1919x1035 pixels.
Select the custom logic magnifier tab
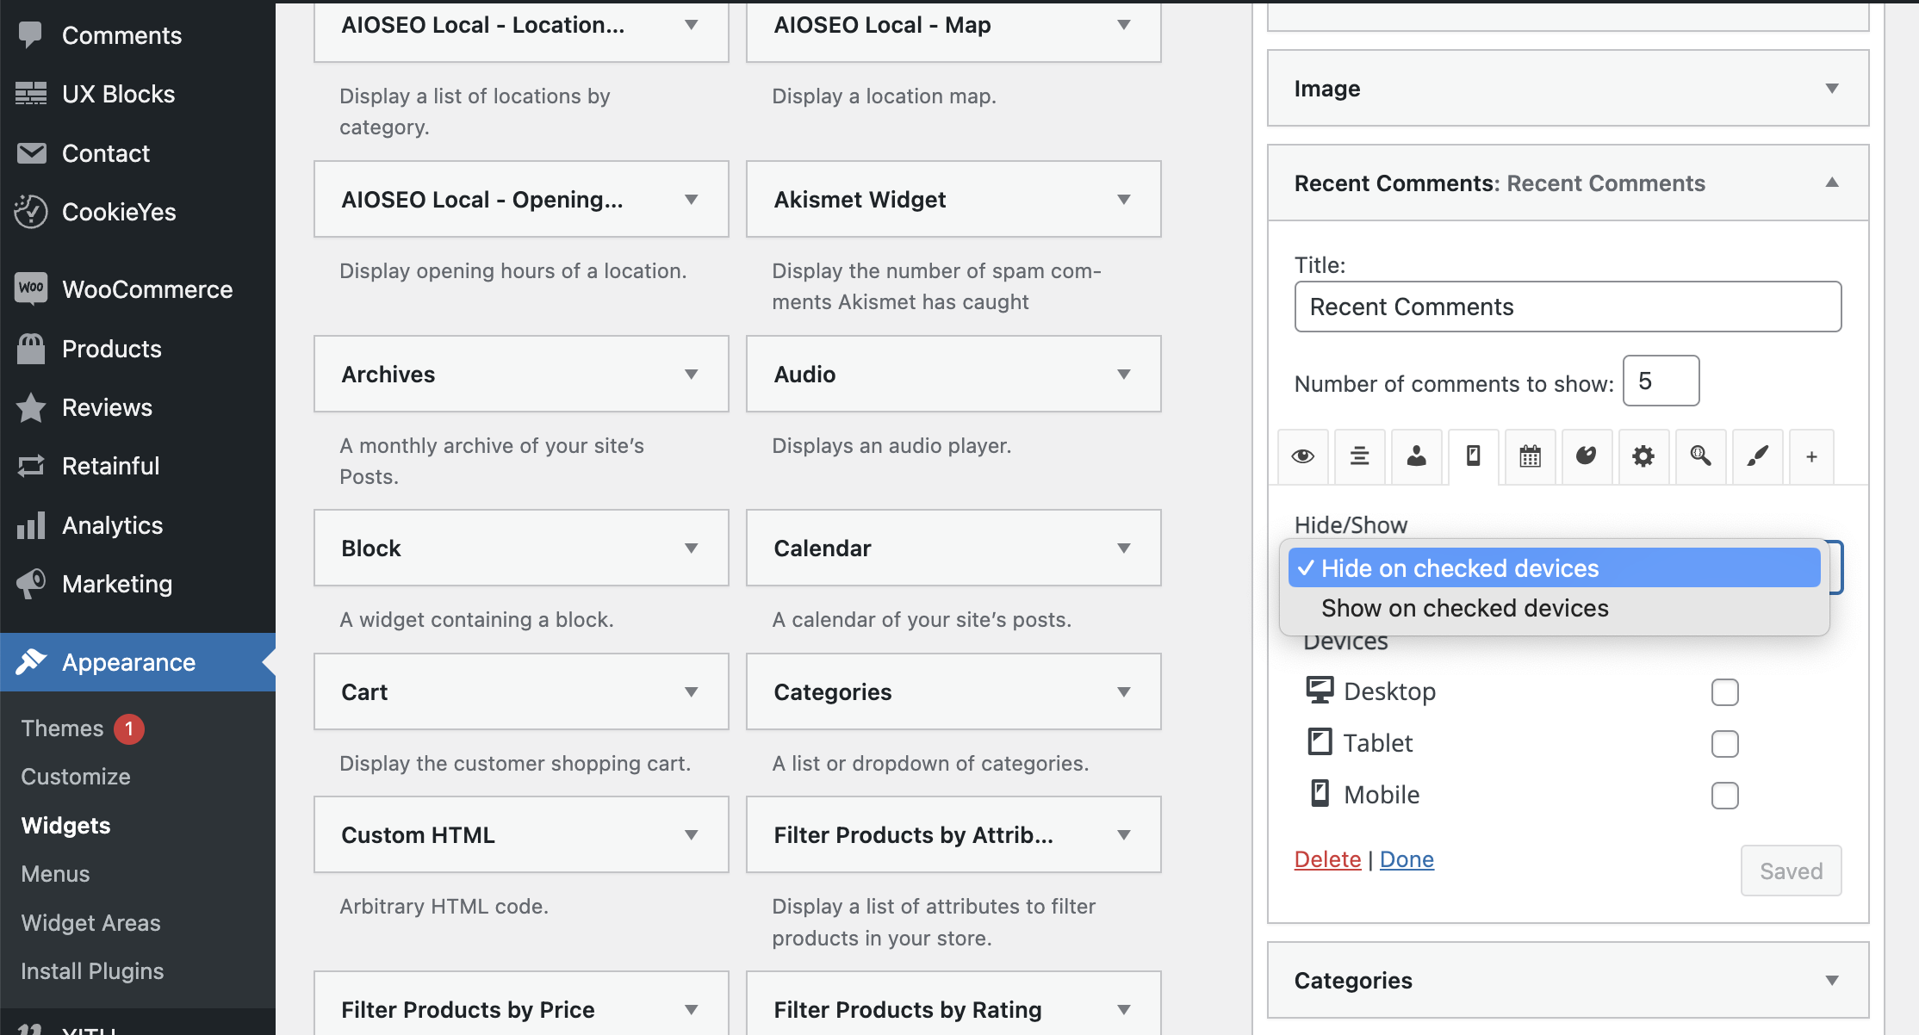(x=1699, y=456)
